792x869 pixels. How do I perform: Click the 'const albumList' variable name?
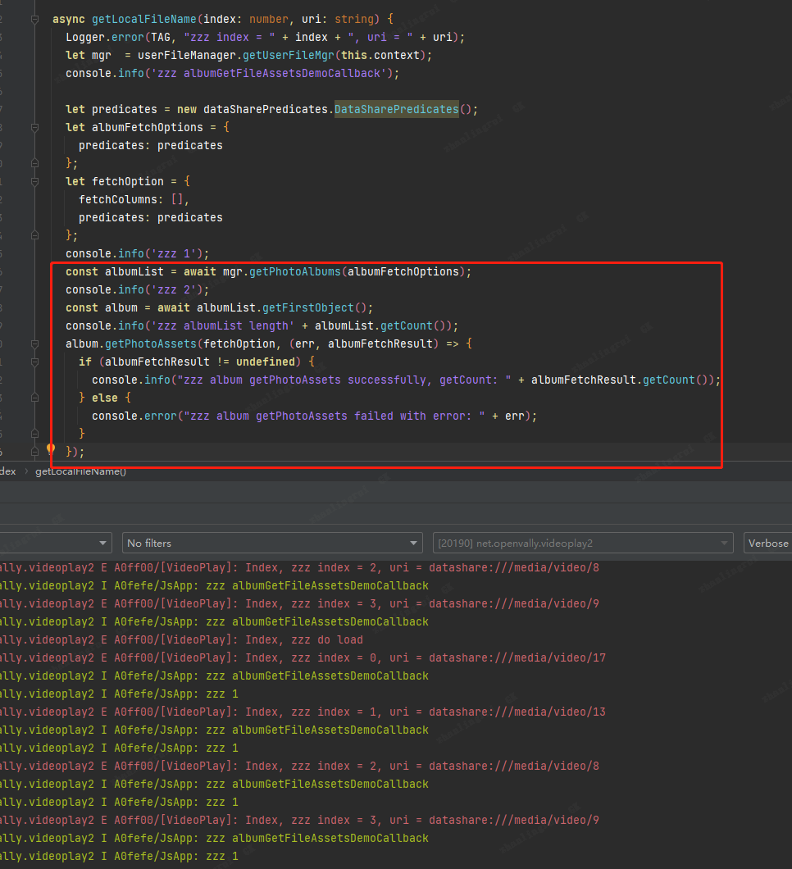[x=134, y=271]
